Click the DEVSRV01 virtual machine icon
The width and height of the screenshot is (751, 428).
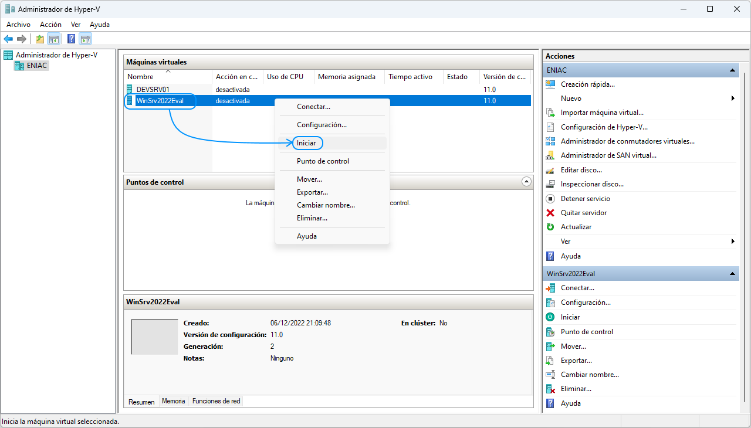(x=130, y=89)
